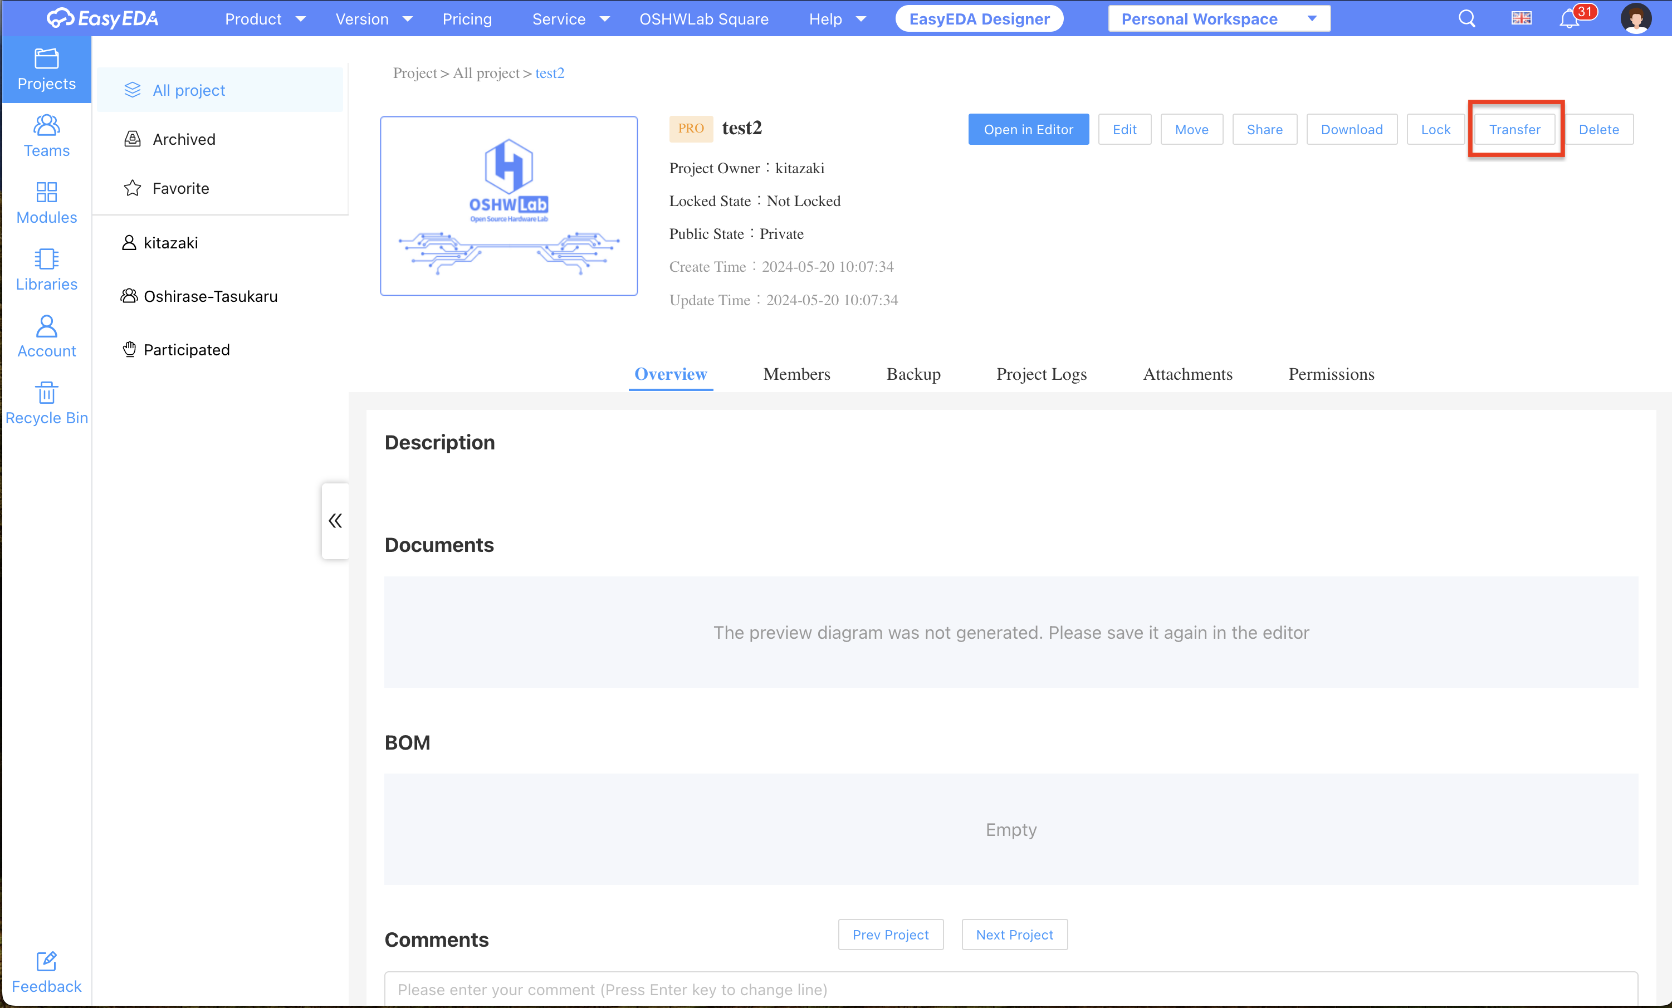The height and width of the screenshot is (1008, 1672).
Task: Switch to the Permissions tab
Action: click(x=1331, y=374)
